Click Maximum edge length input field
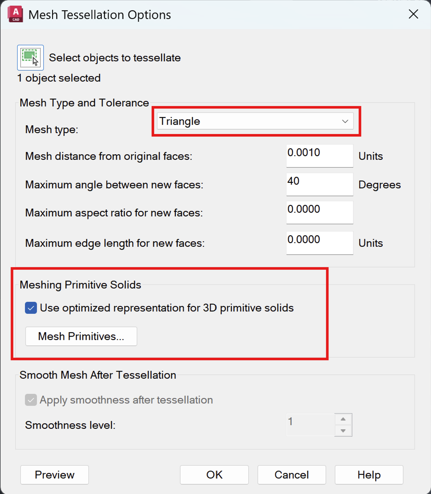The image size is (431, 494). coord(320,243)
